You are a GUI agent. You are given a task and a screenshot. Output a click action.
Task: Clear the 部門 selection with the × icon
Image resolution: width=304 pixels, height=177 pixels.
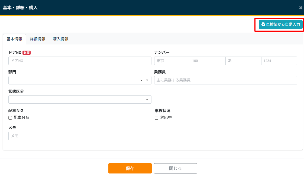tap(141, 80)
